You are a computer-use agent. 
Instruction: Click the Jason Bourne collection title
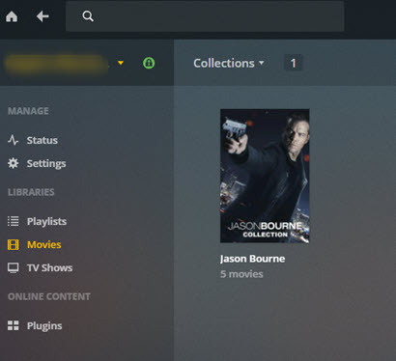pyautogui.click(x=252, y=259)
